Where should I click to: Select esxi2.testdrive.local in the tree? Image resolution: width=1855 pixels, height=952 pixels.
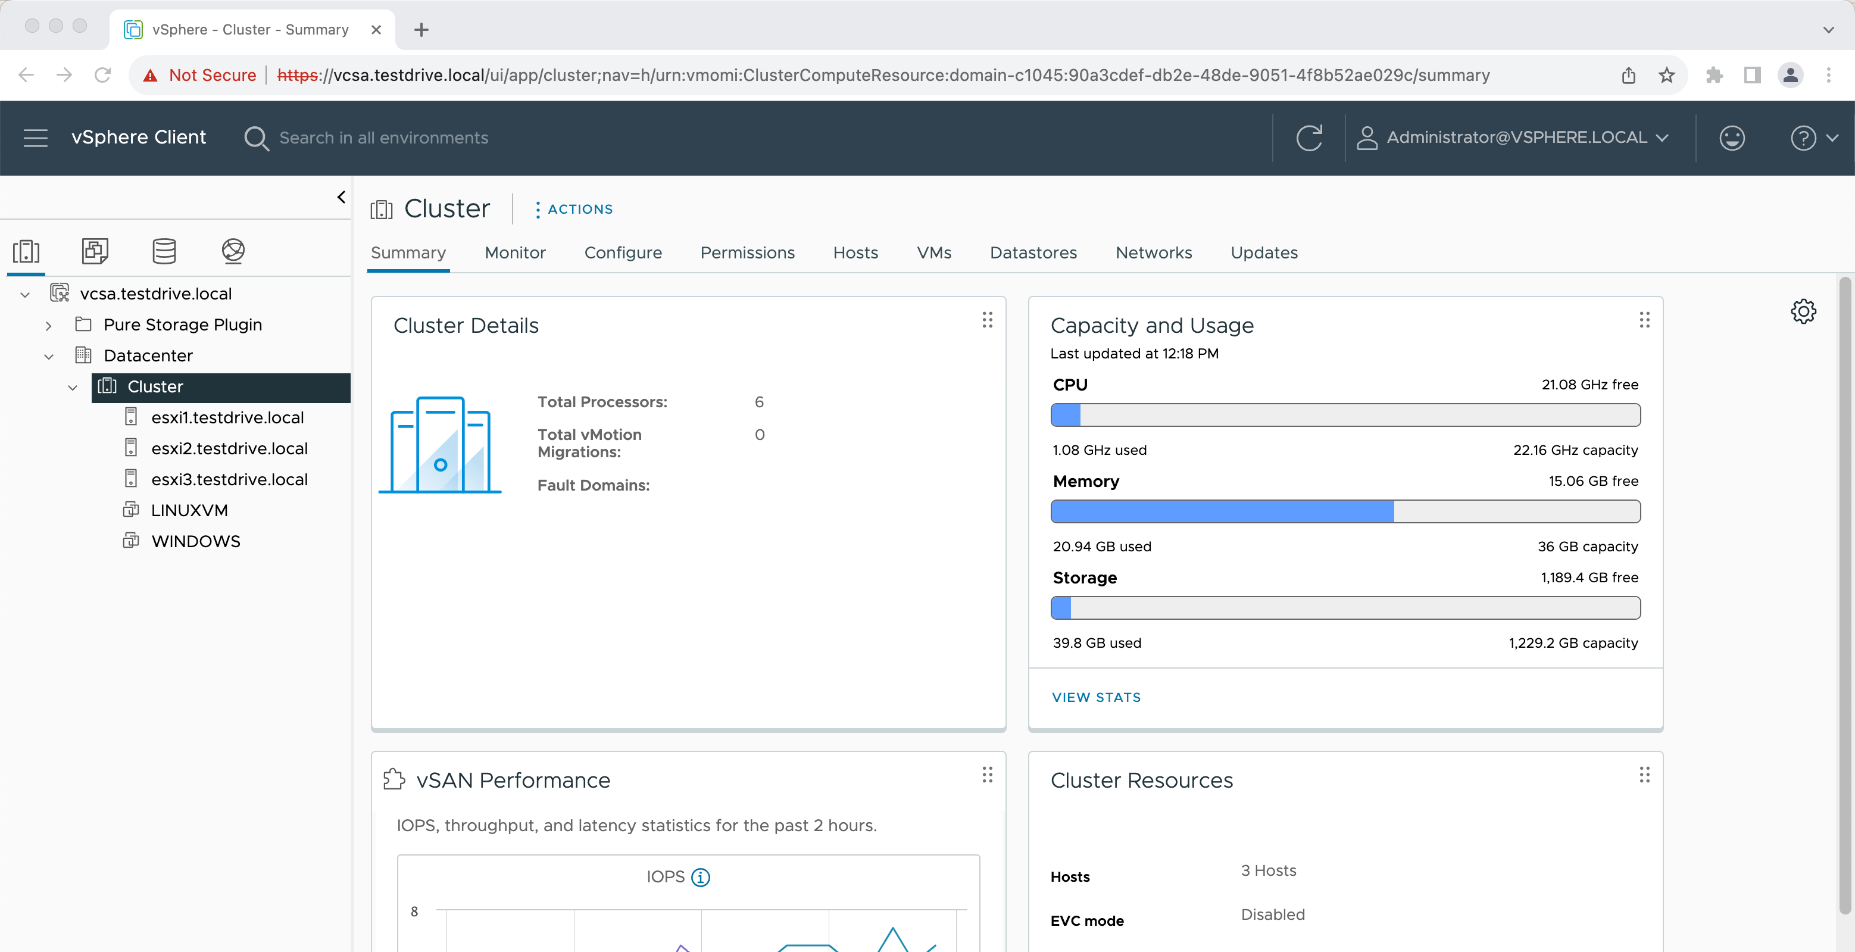click(229, 448)
